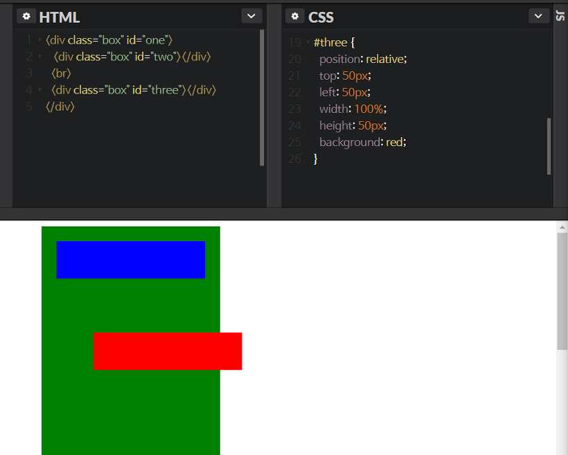Open the JS editor panel tab

coord(561,16)
